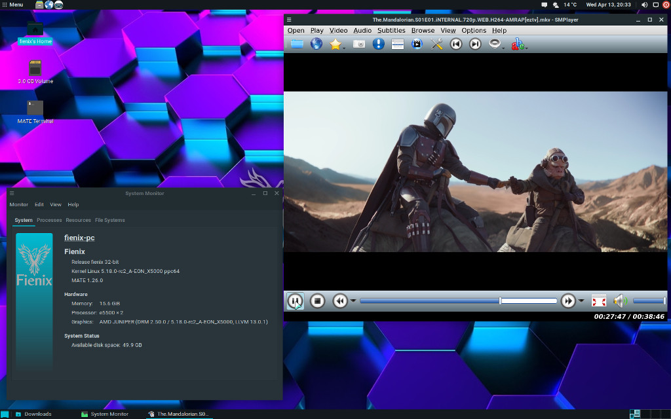Click the notification bubble tray icon

[x=545, y=5]
